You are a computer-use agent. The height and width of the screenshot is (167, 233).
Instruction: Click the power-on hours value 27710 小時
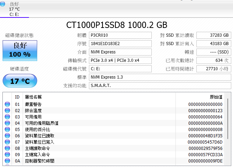(x=213, y=69)
